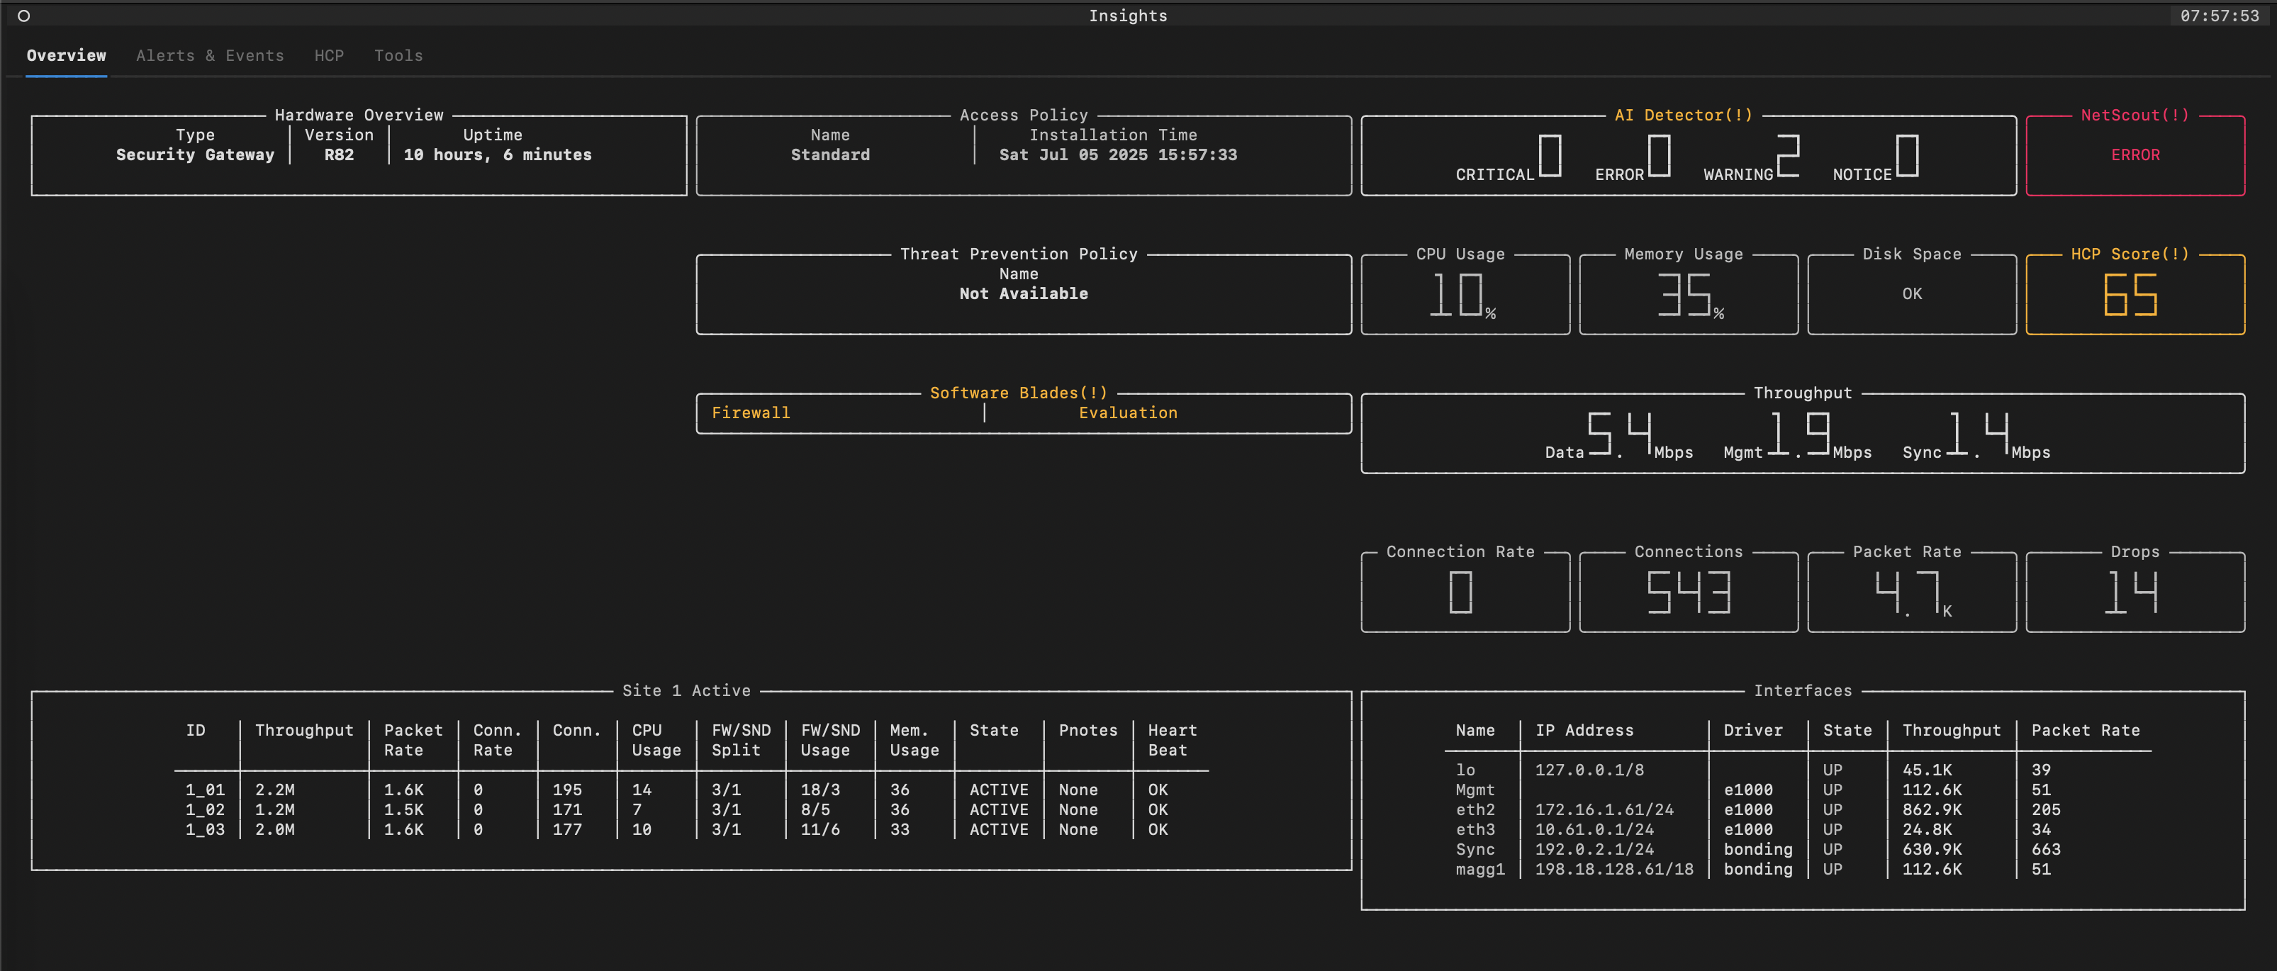
Task: Click the clock showing 07:57:53
Action: pos(2219,16)
